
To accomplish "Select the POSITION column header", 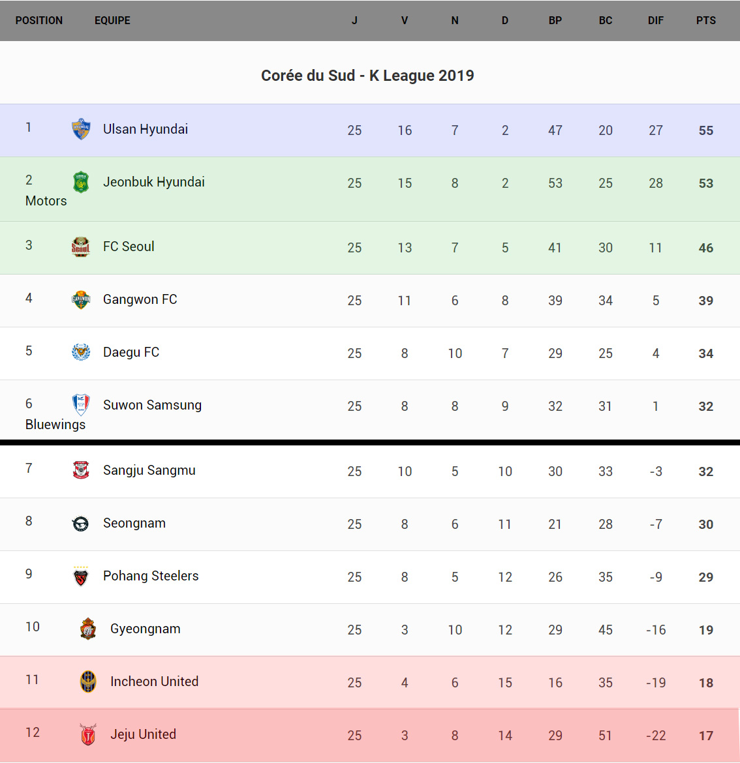I will tap(39, 21).
